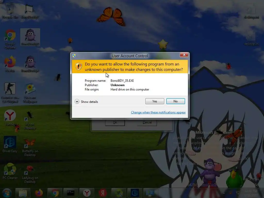Open the command prompt taskbar icon
The height and width of the screenshot is (198, 264).
[x=71, y=193]
